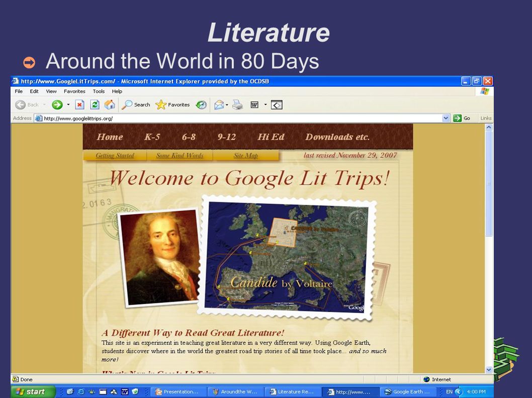Click the Discuss toolbar icon
Screen dimensions: 532x398
pos(277,105)
